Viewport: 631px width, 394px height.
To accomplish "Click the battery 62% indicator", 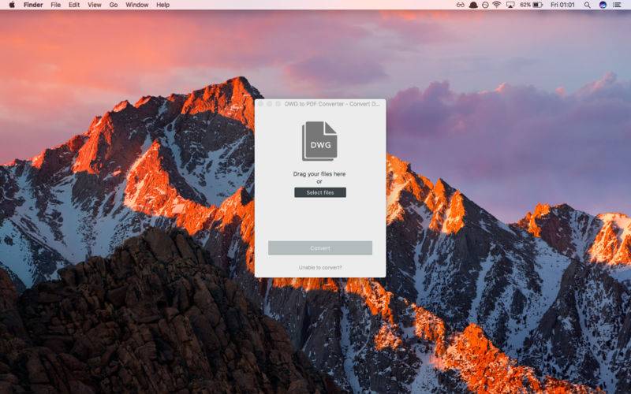I will pos(531,5).
